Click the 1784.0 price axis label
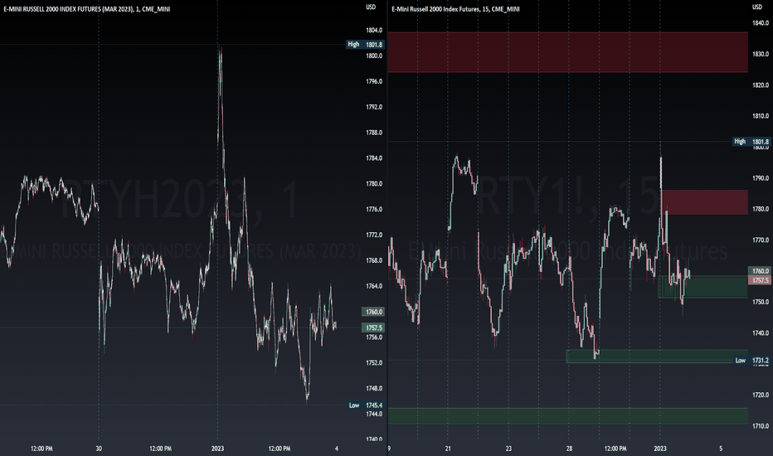This screenshot has width=773, height=456. click(x=374, y=158)
